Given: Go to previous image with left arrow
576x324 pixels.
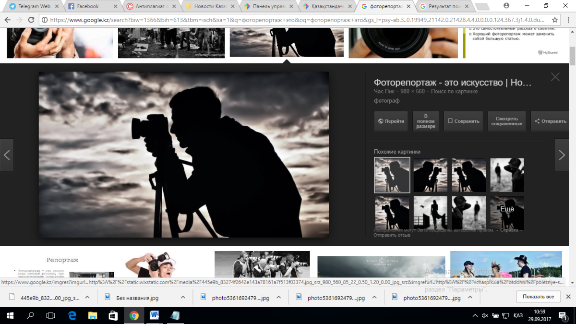Looking at the screenshot, I should point(7,155).
